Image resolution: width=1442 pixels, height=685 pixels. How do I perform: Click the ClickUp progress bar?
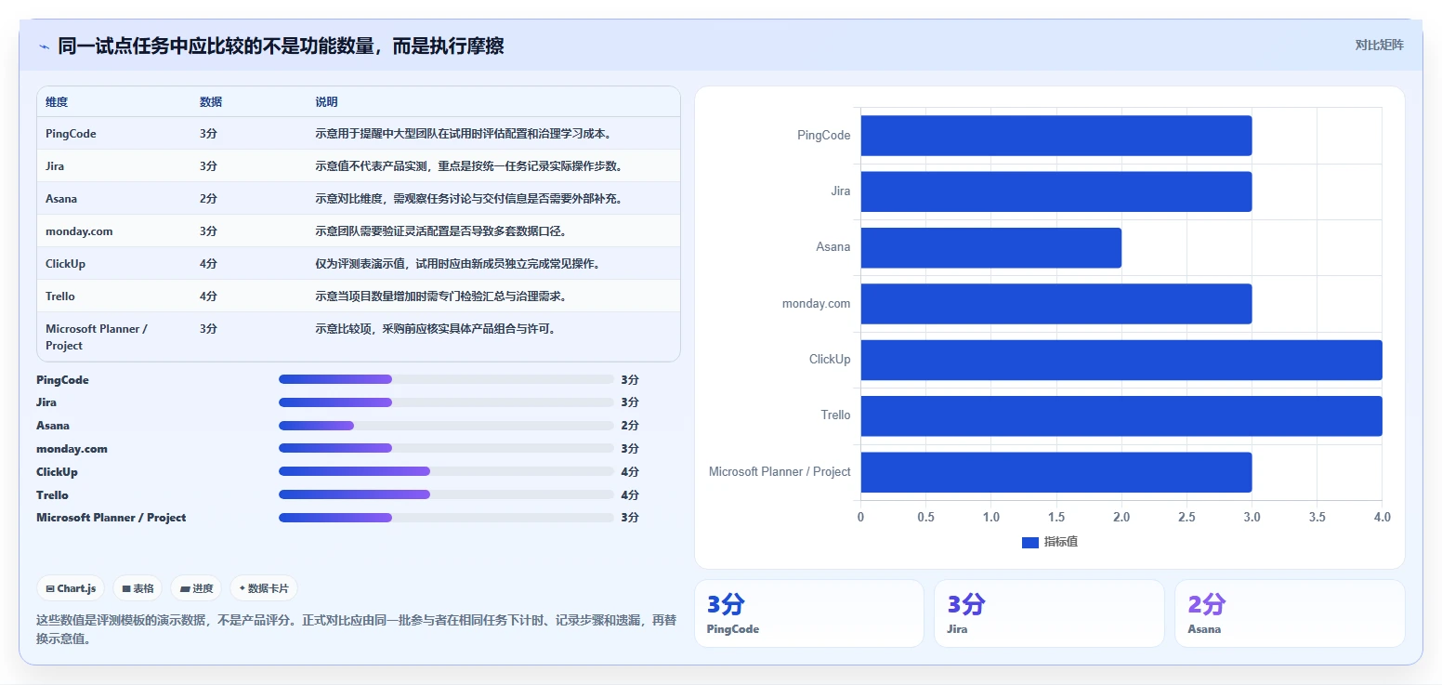[x=446, y=471]
